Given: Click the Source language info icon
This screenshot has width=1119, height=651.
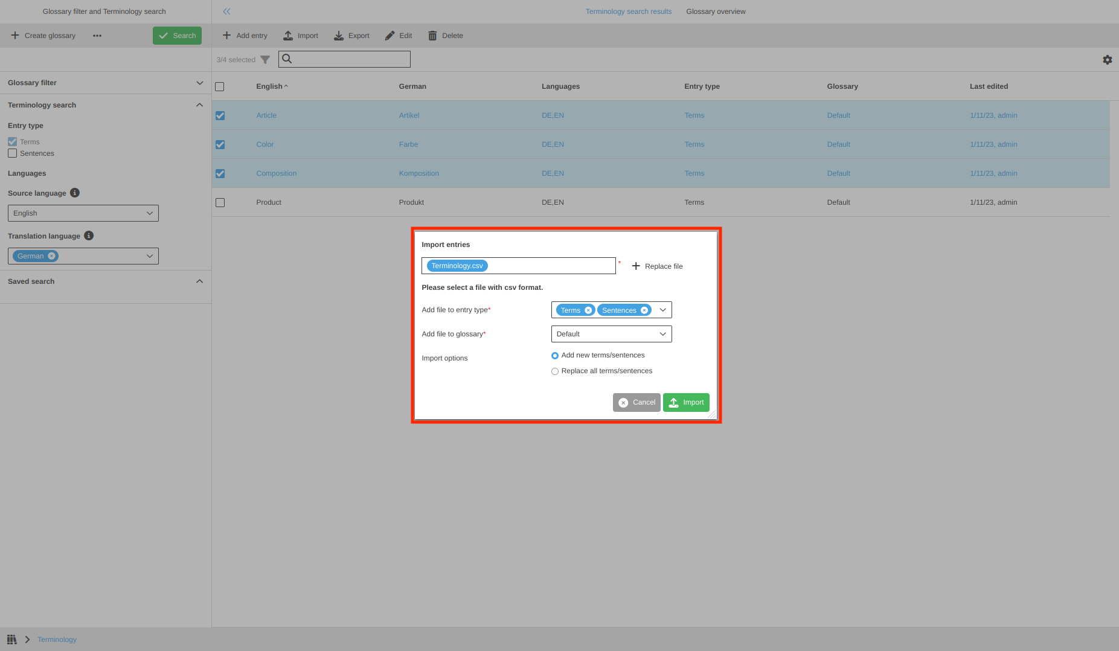Looking at the screenshot, I should [x=75, y=193].
